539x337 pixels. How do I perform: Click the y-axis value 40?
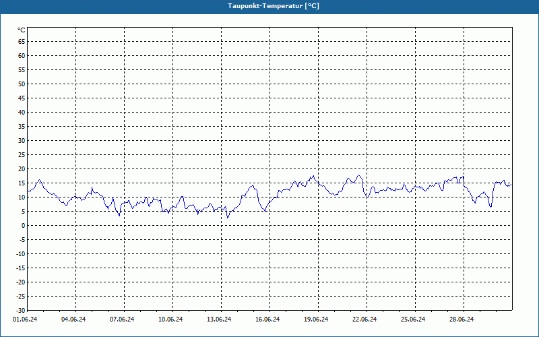tap(22, 113)
